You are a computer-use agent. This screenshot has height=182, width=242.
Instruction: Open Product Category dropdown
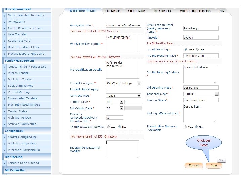(x=139, y=83)
